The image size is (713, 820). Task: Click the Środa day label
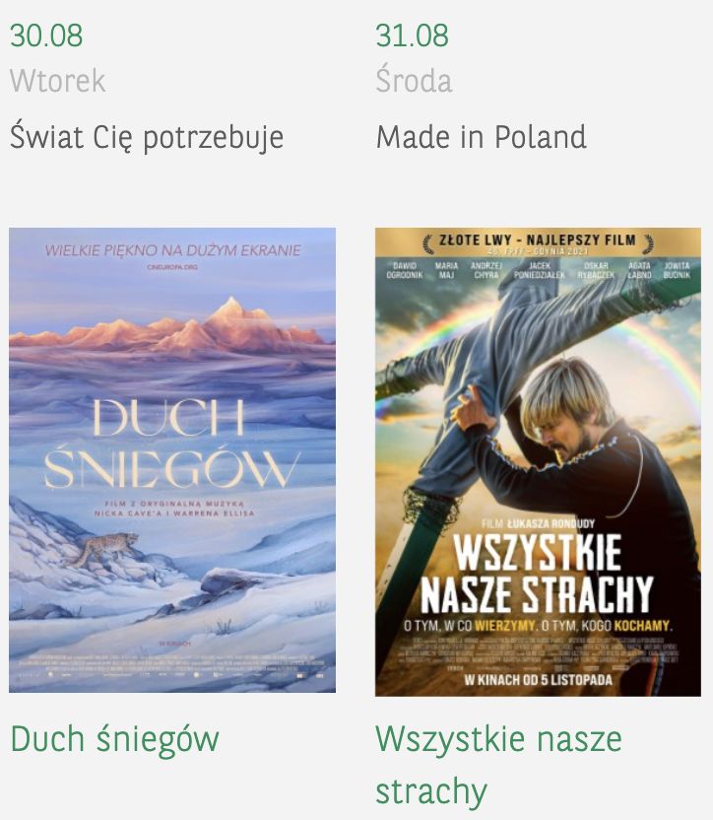click(x=414, y=80)
